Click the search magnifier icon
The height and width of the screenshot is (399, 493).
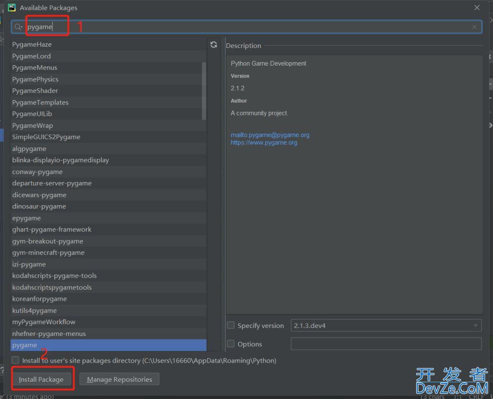[18, 27]
